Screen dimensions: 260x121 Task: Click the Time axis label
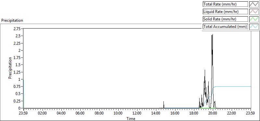tap(131, 119)
